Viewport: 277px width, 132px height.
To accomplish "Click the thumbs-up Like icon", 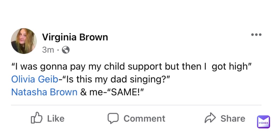I will (36, 118).
